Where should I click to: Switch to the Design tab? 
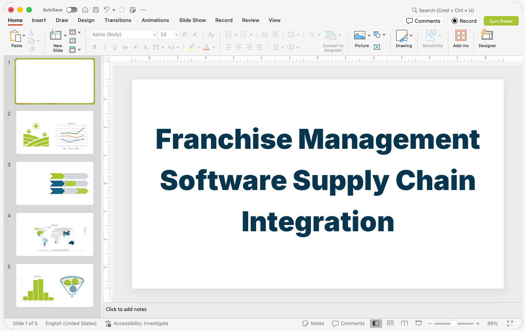tap(86, 20)
